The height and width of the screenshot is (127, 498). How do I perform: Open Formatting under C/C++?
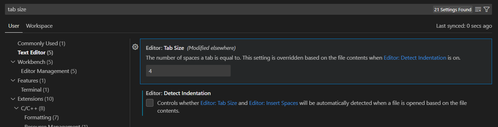(42, 117)
